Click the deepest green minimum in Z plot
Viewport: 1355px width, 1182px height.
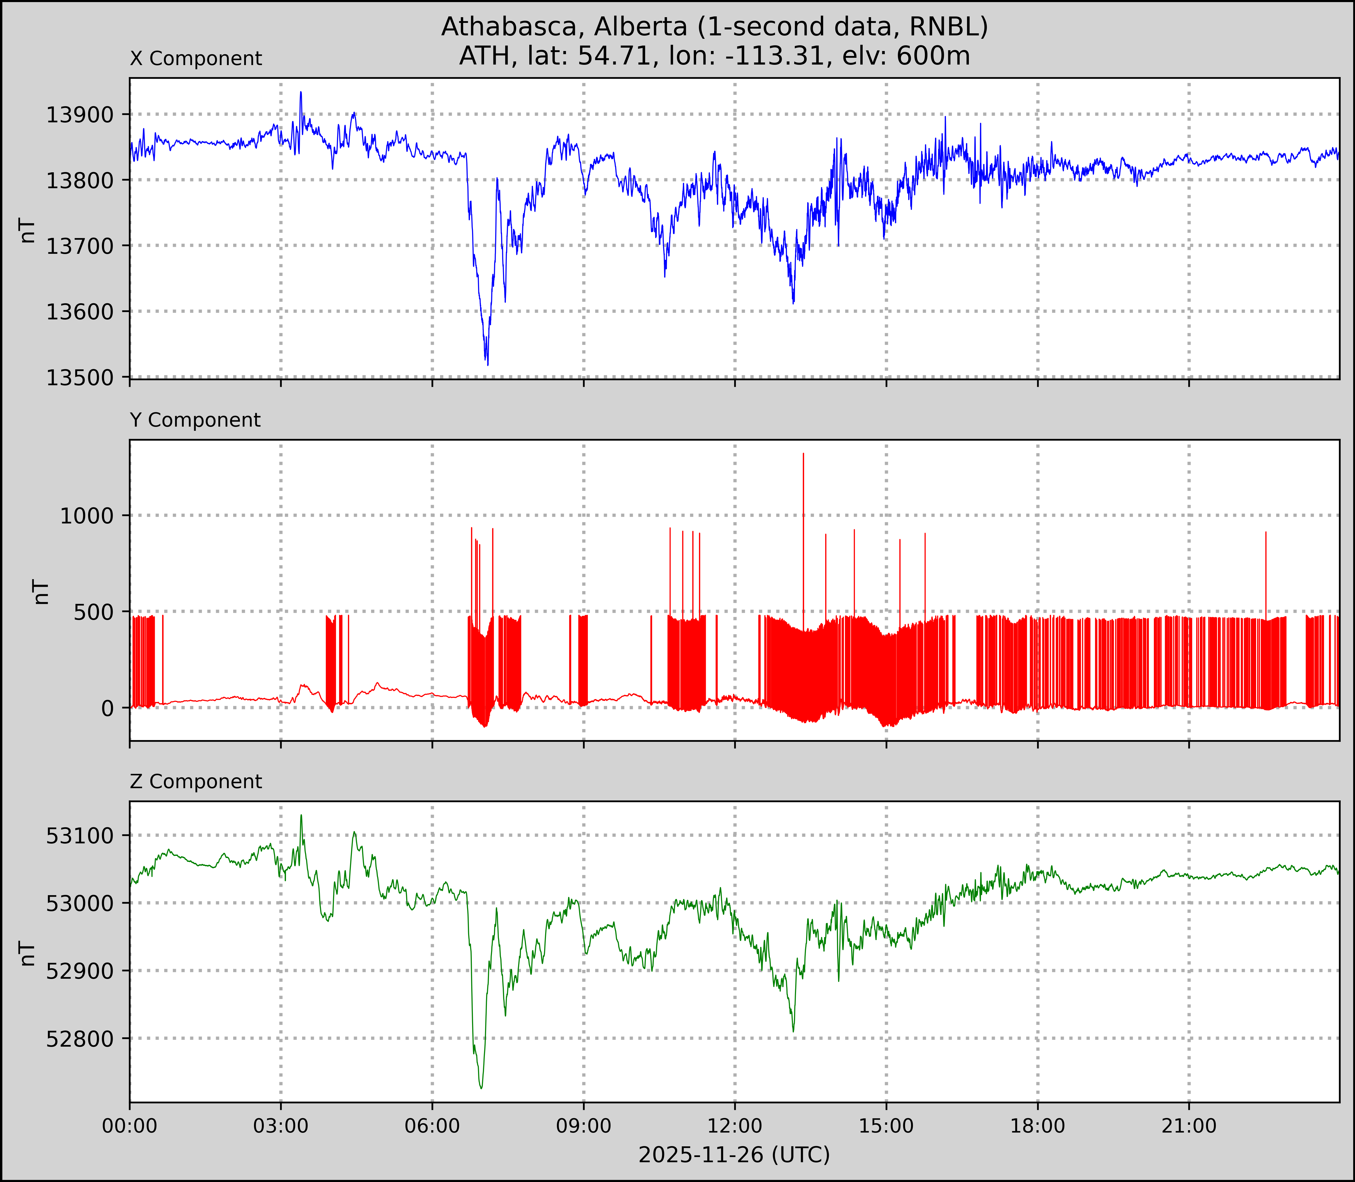(481, 1087)
